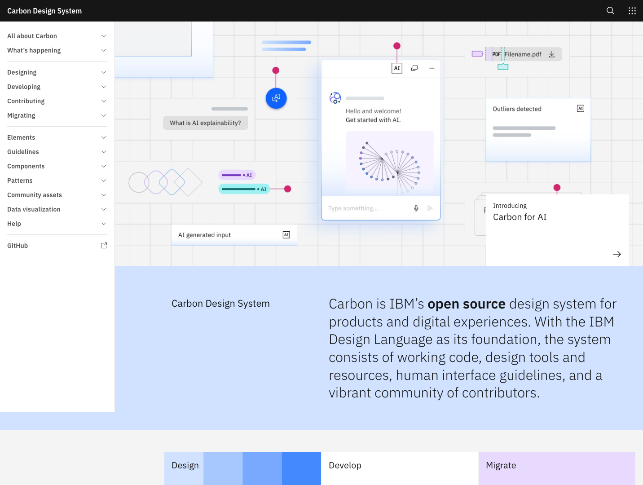Screen dimensions: 643x485
Task: Click the app switcher grid icon
Action: [632, 10]
